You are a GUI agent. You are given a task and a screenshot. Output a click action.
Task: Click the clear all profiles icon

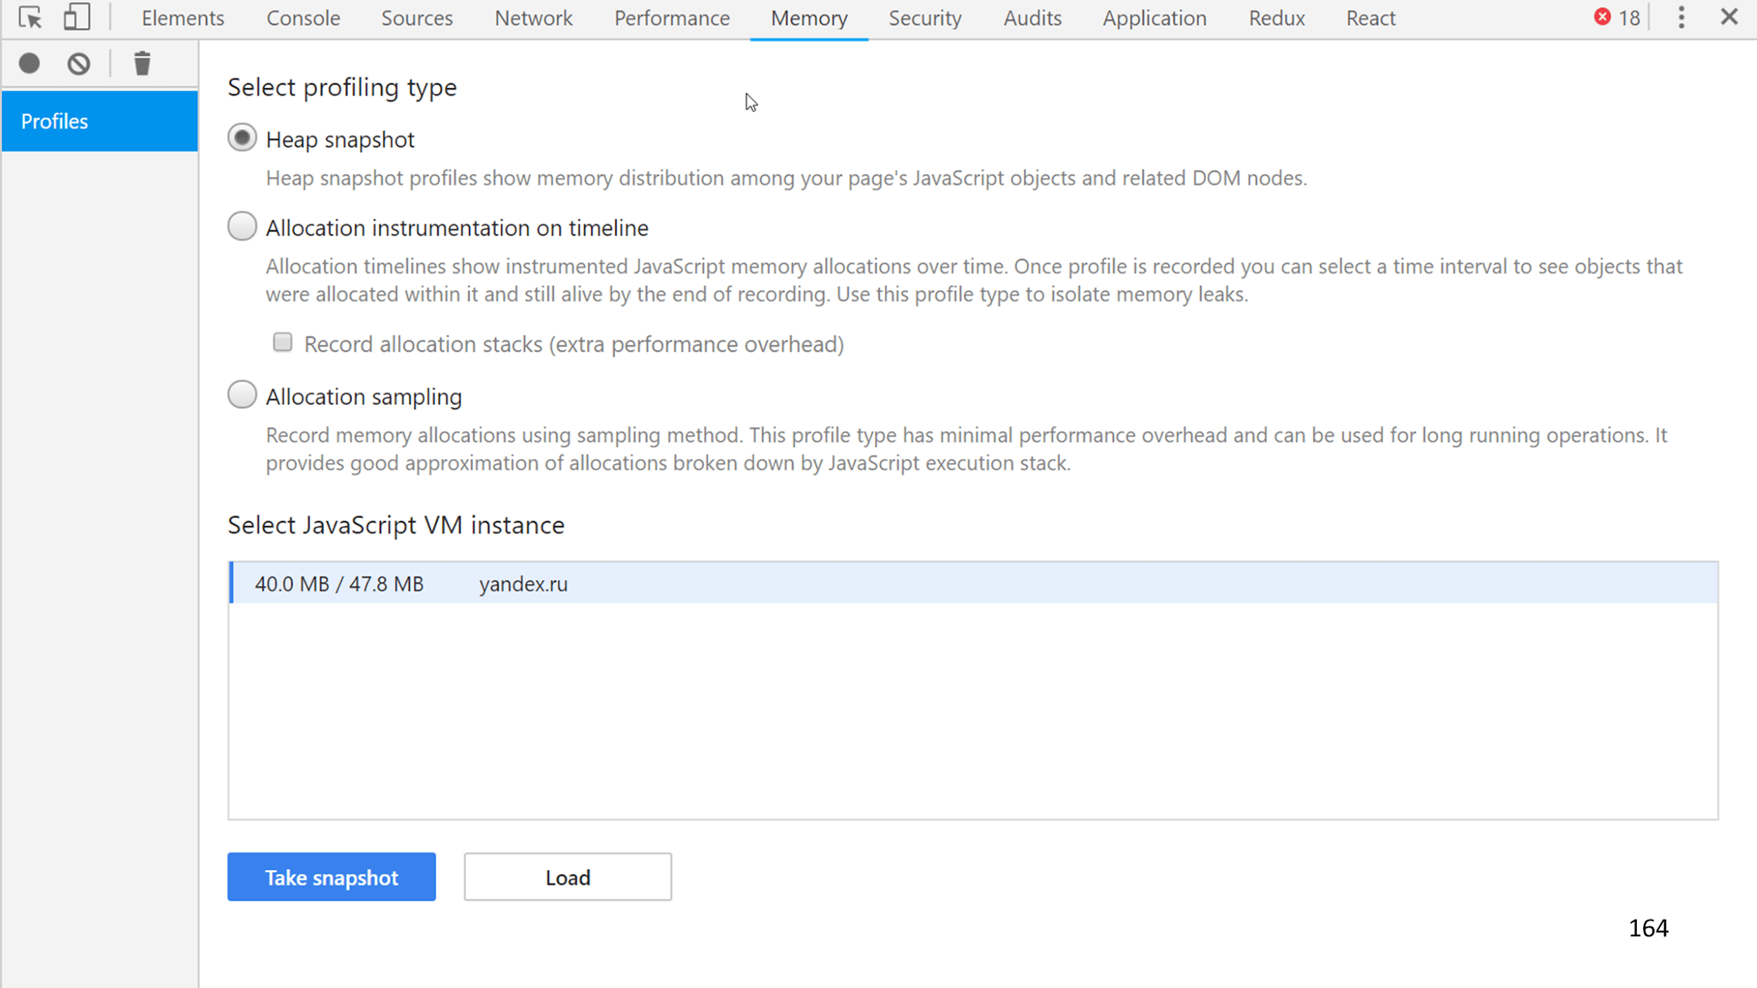coord(79,64)
